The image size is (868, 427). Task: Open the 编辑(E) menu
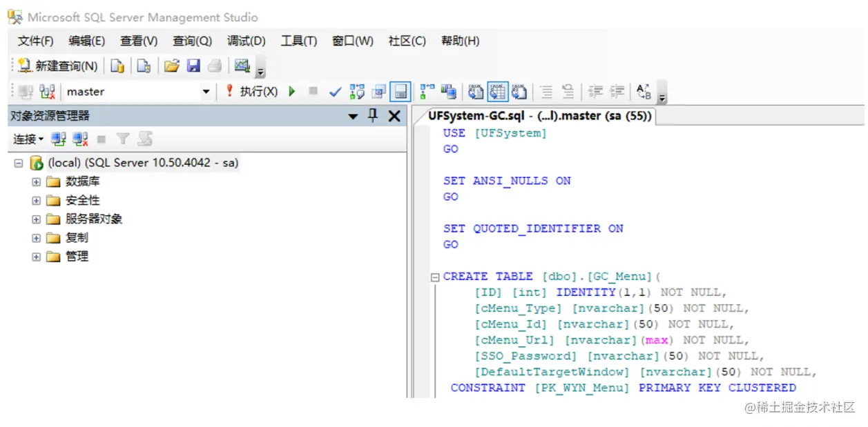[x=87, y=41]
